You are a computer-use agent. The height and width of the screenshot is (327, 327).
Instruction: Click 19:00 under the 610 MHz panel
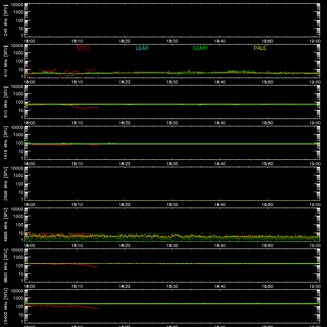tap(315, 123)
